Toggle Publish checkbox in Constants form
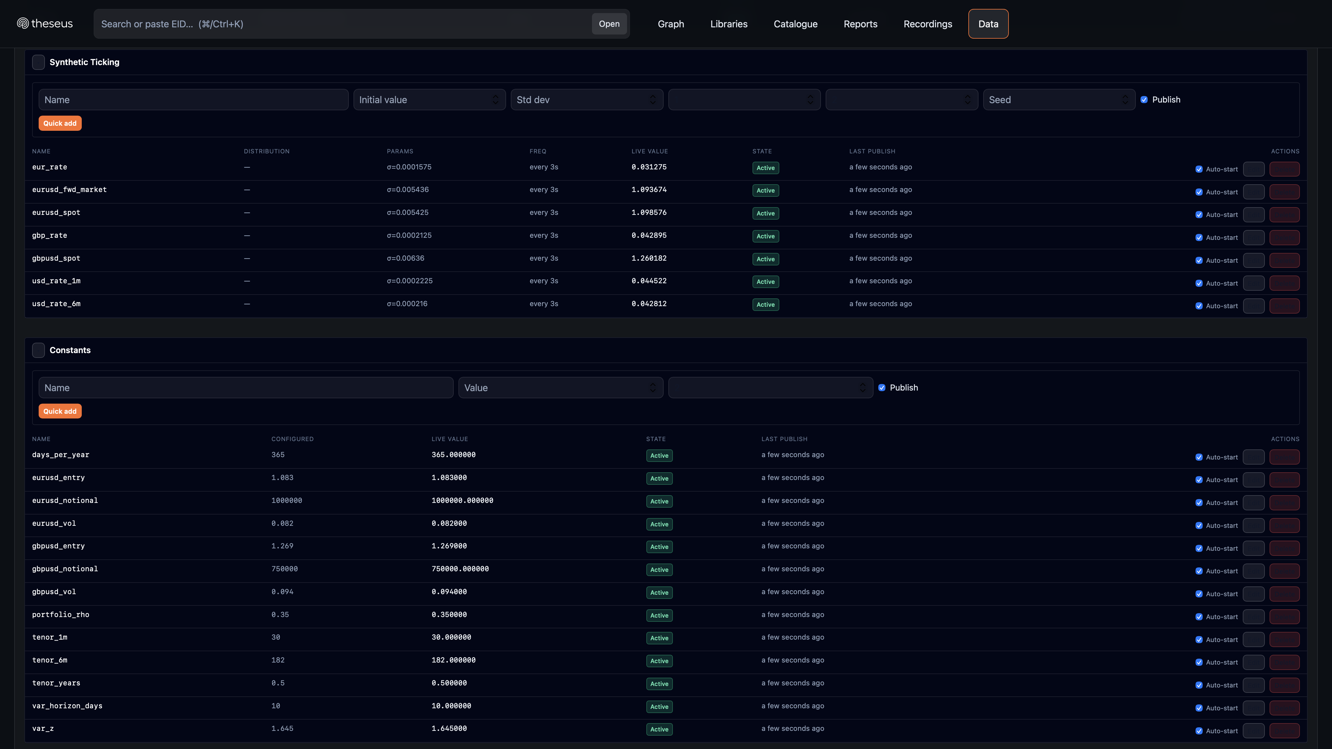This screenshot has width=1332, height=749. 882,388
